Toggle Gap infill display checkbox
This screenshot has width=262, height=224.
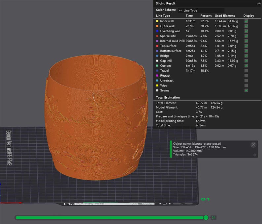(x=246, y=61)
